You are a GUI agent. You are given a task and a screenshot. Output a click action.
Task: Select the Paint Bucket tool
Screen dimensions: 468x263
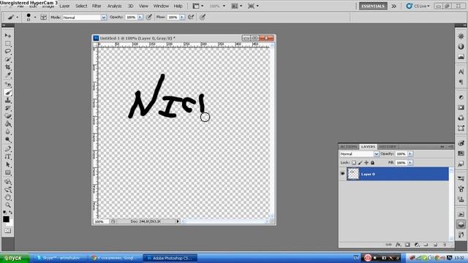[x=8, y=123]
